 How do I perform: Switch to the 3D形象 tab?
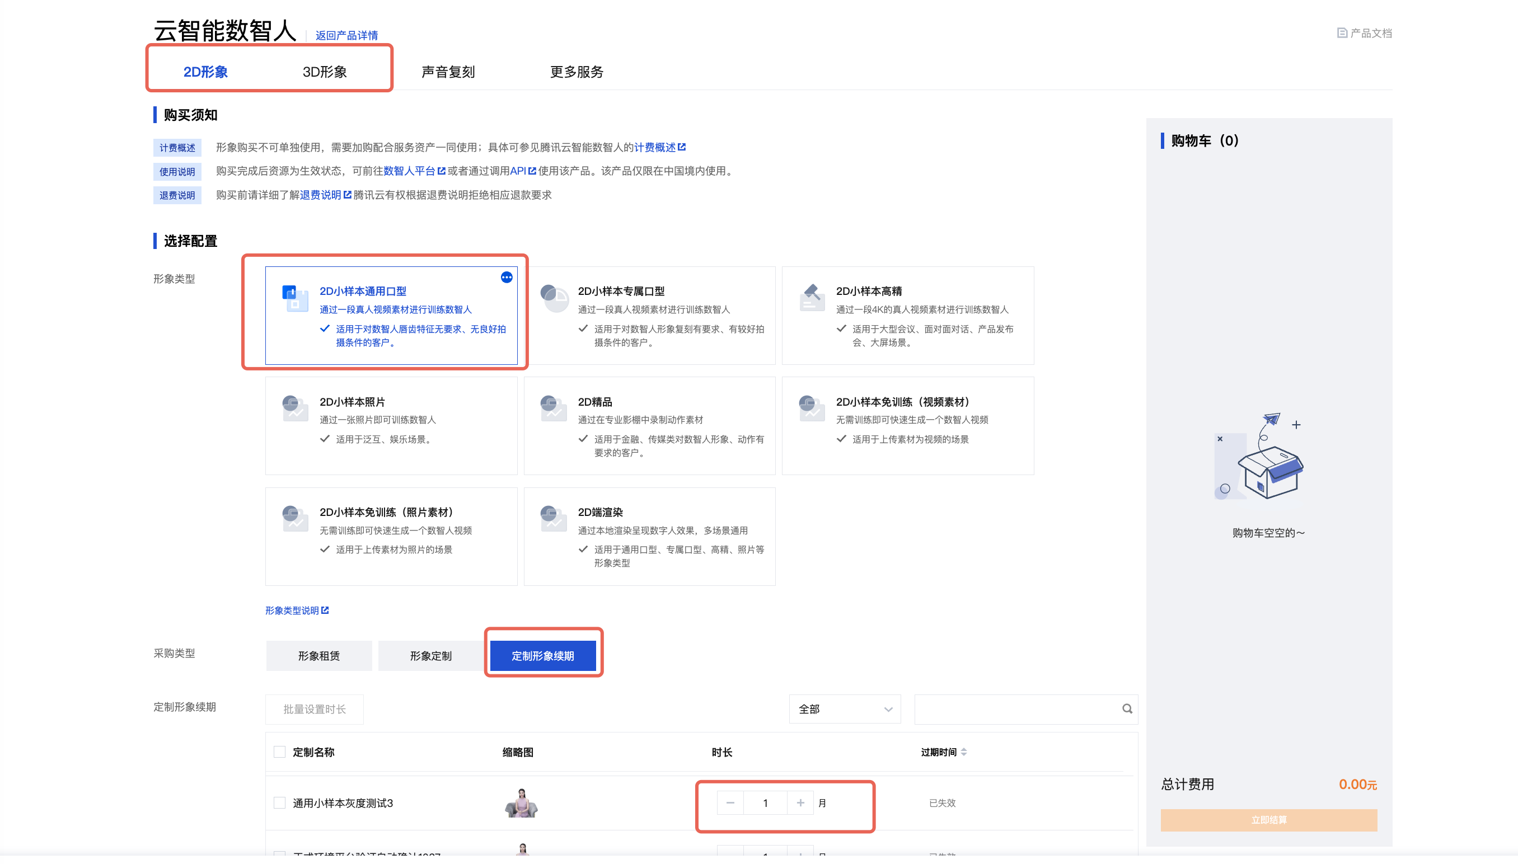click(324, 72)
